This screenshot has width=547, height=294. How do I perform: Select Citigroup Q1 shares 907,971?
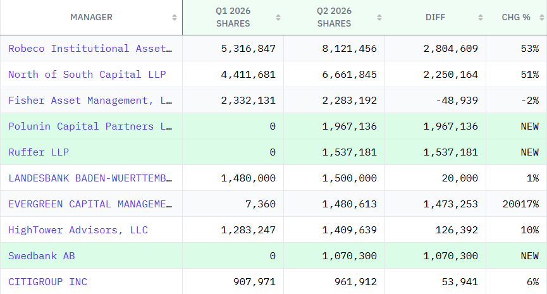click(254, 282)
